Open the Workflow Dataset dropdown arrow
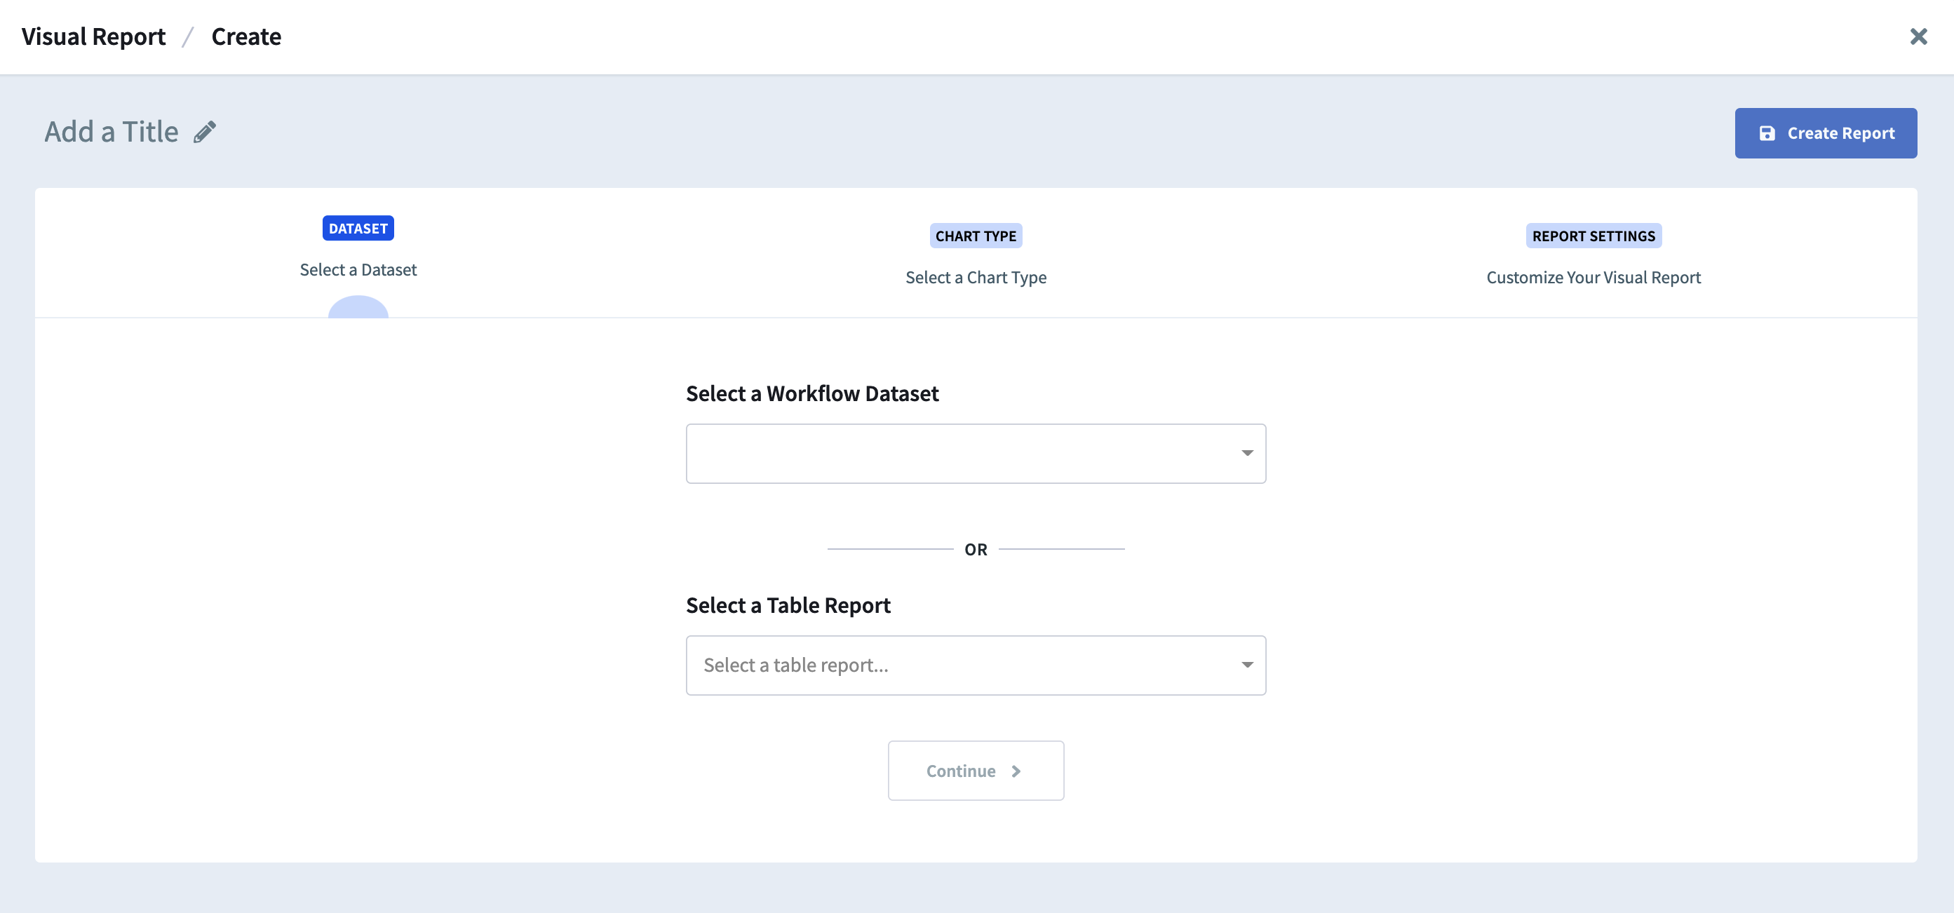This screenshot has width=1954, height=913. coord(1246,453)
